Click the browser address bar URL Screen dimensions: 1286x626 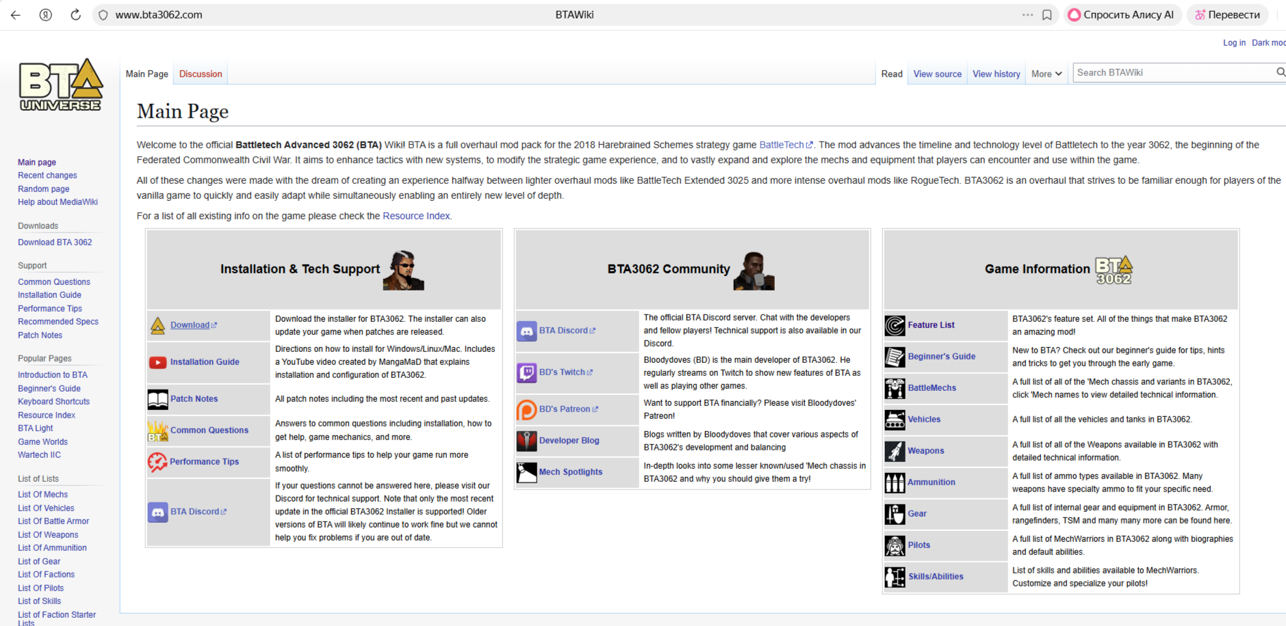coord(159,15)
